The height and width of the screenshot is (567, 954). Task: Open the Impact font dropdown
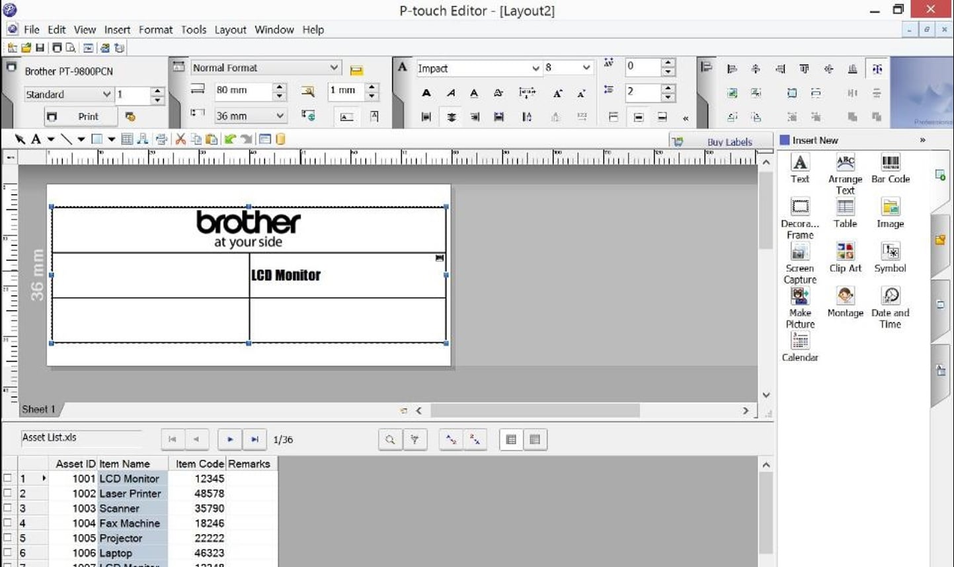coord(536,68)
